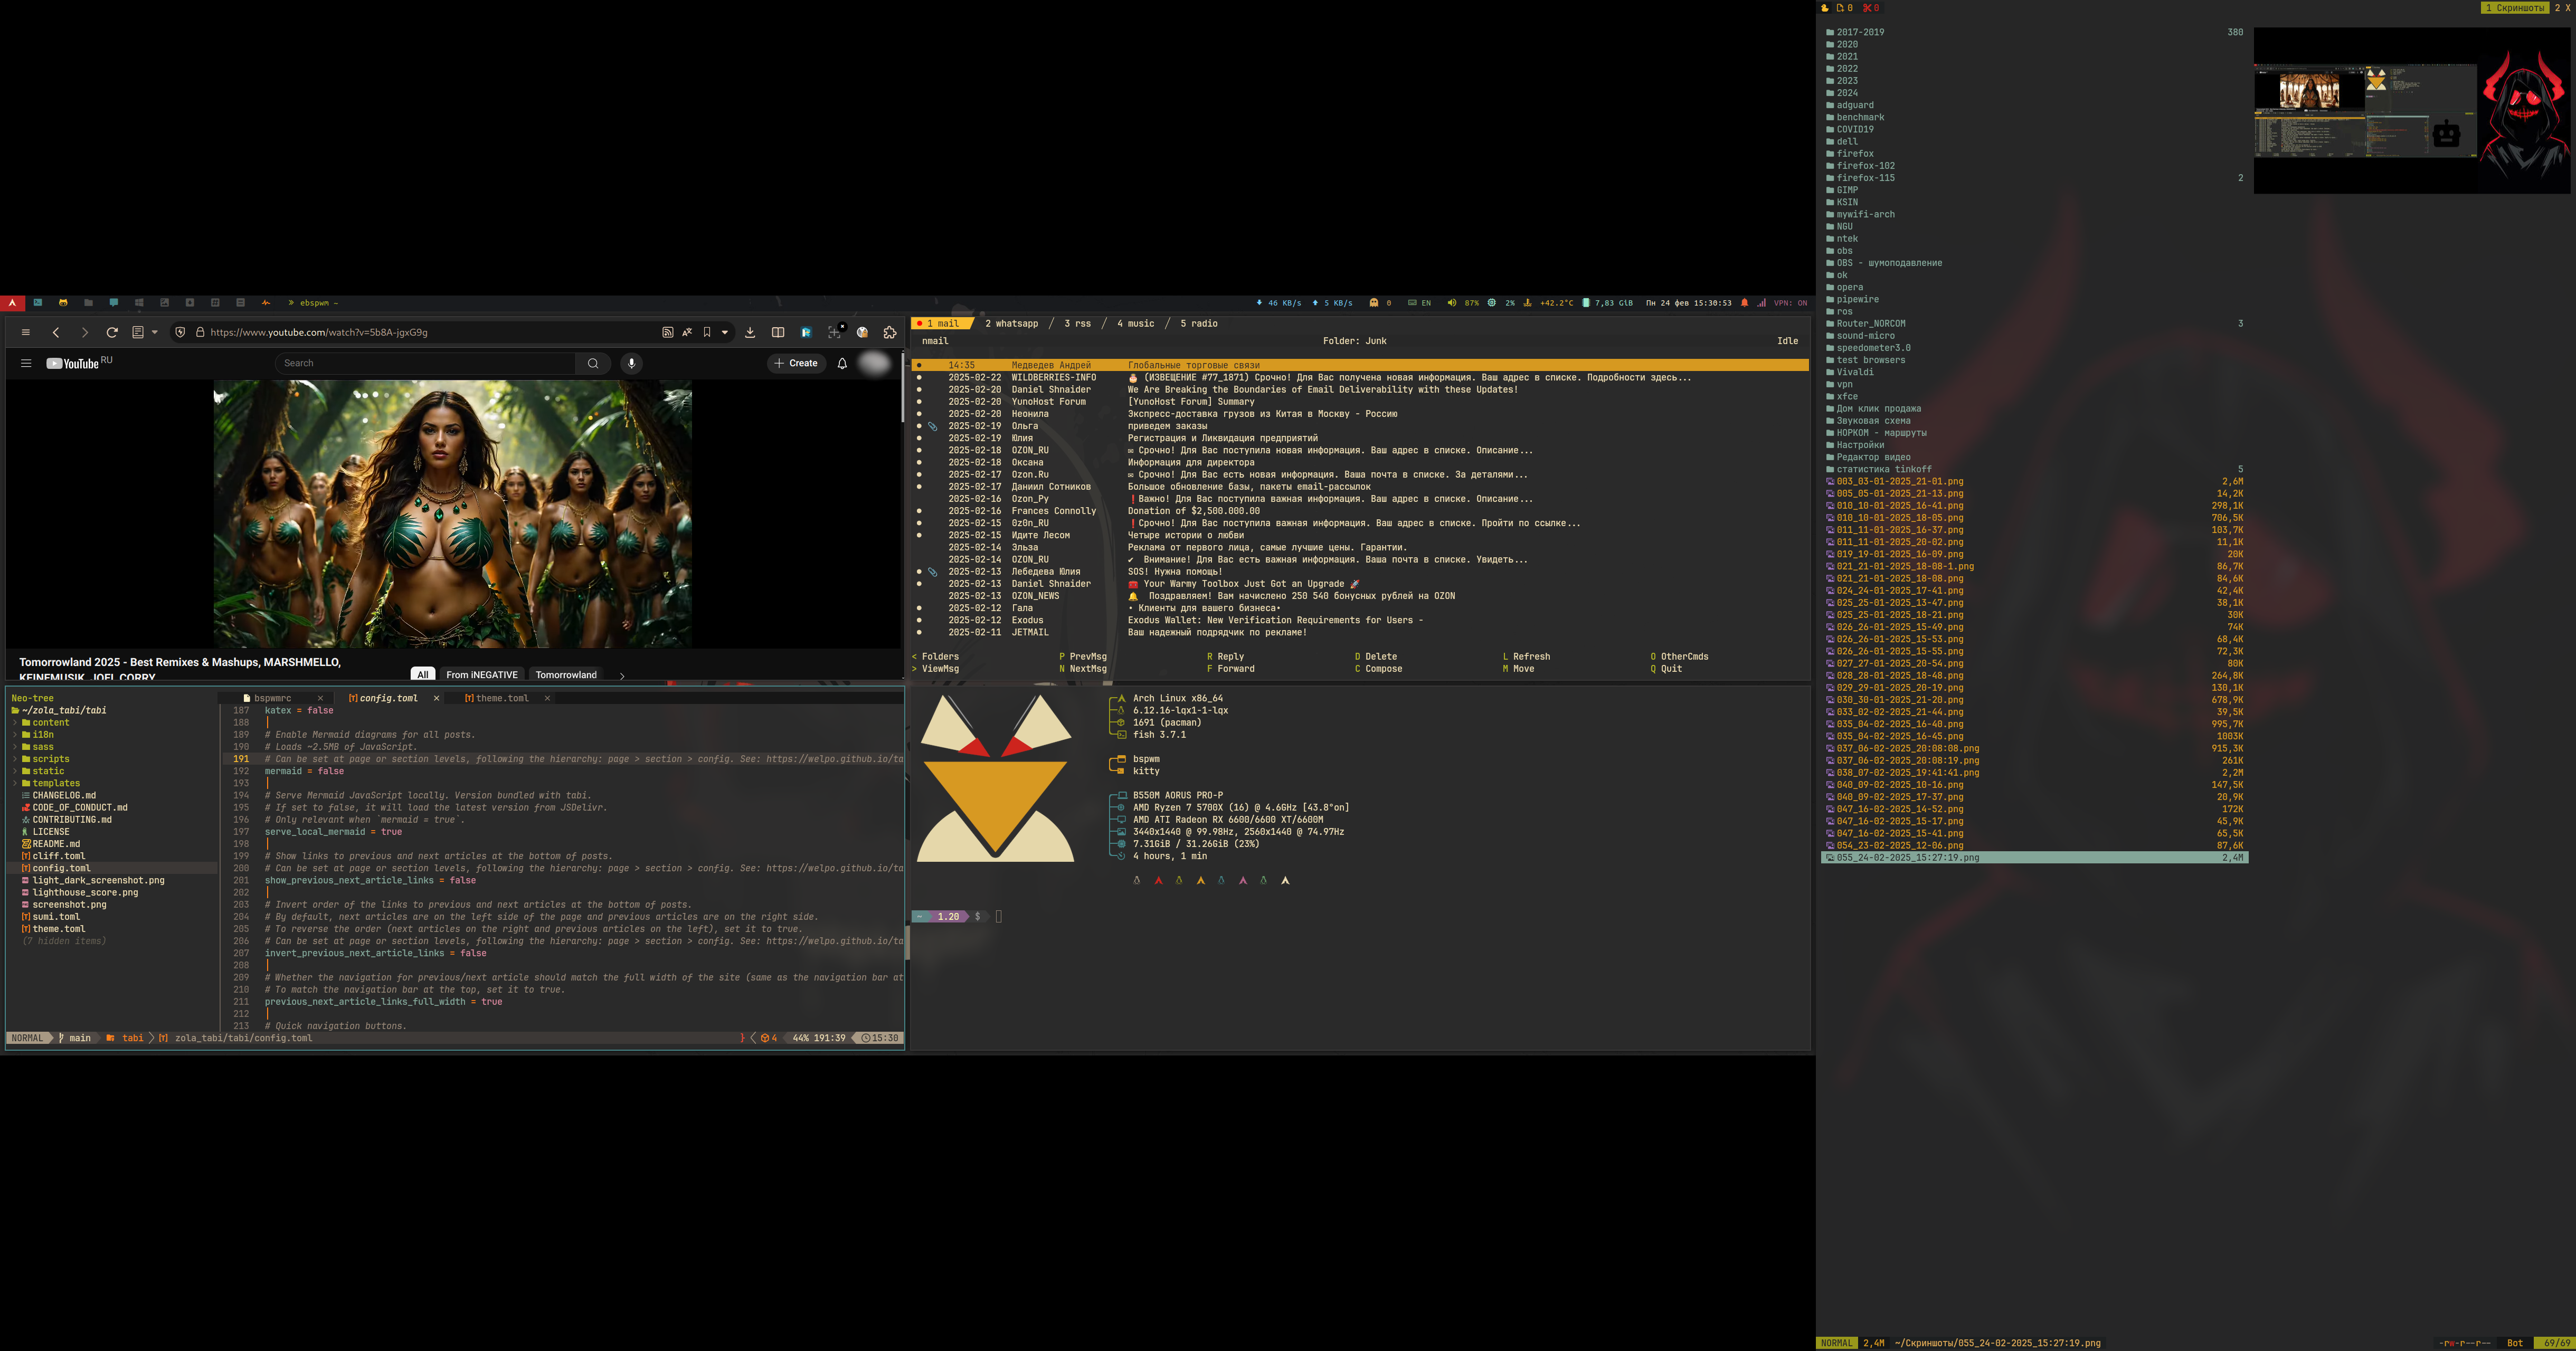Click the YouTube Create button
Image resolution: width=2576 pixels, height=1351 pixels.
point(796,363)
